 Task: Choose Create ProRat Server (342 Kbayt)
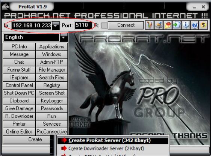point(113,140)
